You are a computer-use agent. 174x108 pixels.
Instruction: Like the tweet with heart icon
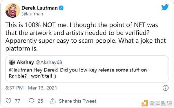tap(8, 101)
